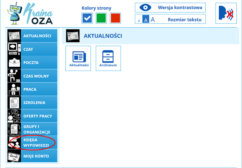Select the red page color swatch
Screen dimensions: 242x168
[x=115, y=18]
